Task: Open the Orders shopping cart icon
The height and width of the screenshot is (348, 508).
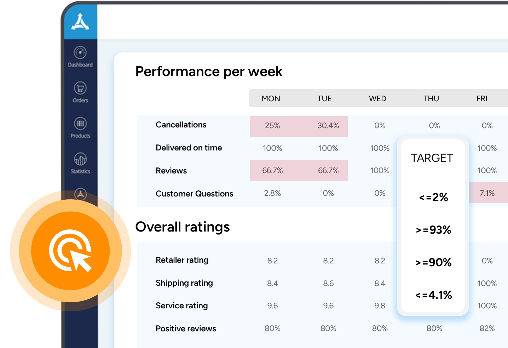Action: [x=80, y=88]
